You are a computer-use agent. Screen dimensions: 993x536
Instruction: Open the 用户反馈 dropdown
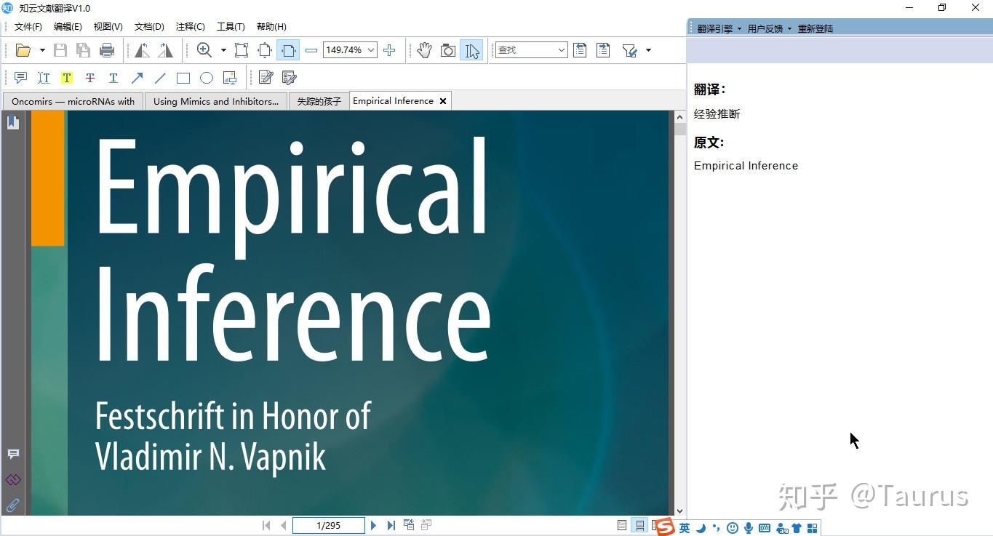pyautogui.click(x=770, y=28)
